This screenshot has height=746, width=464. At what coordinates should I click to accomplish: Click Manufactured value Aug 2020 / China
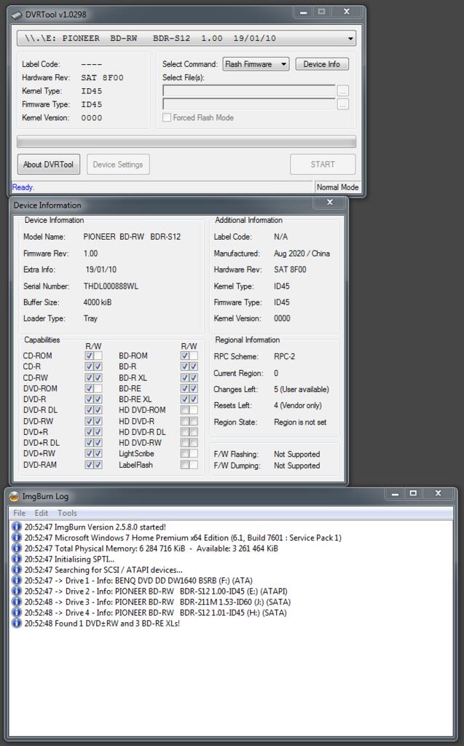(302, 254)
